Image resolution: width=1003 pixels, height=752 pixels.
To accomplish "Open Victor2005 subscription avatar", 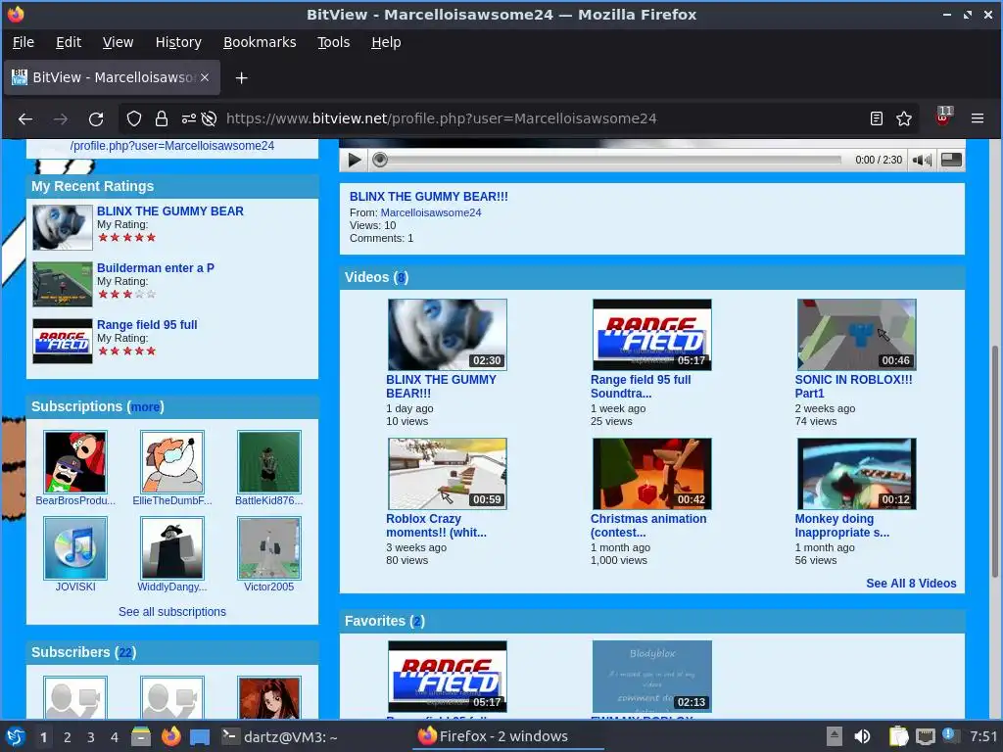I will 268,548.
